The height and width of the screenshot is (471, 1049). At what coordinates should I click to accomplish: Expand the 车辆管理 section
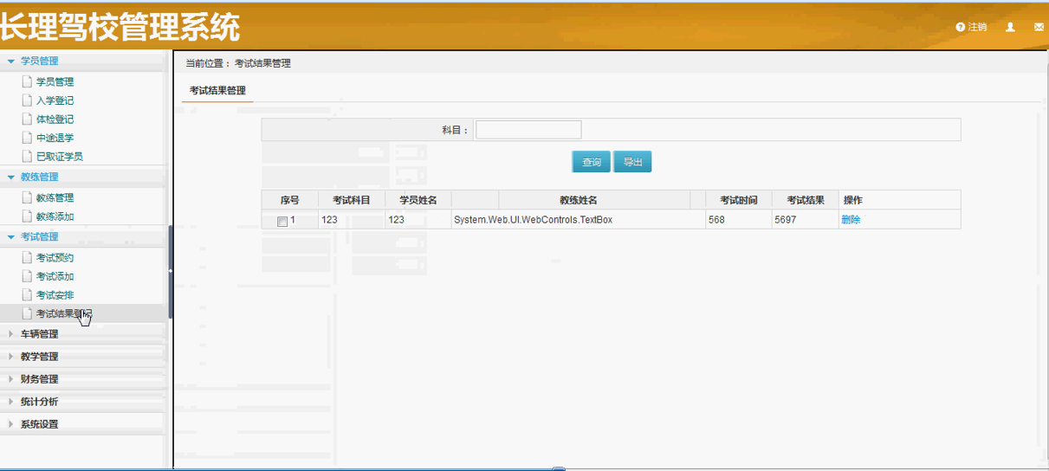(83, 334)
